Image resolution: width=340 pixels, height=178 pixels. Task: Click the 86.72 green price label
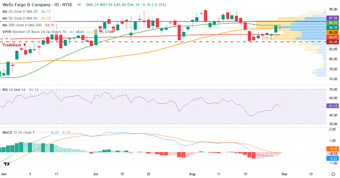[332, 23]
